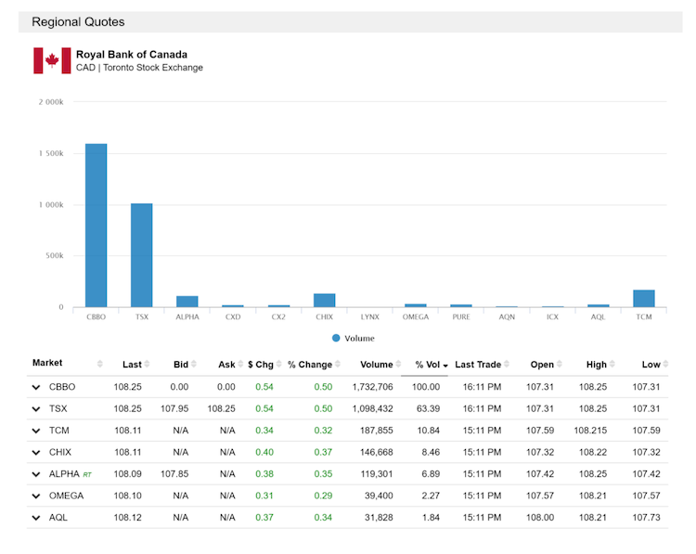This screenshot has width=696, height=554.
Task: Sort by $ Chg column header
Action: pos(260,365)
